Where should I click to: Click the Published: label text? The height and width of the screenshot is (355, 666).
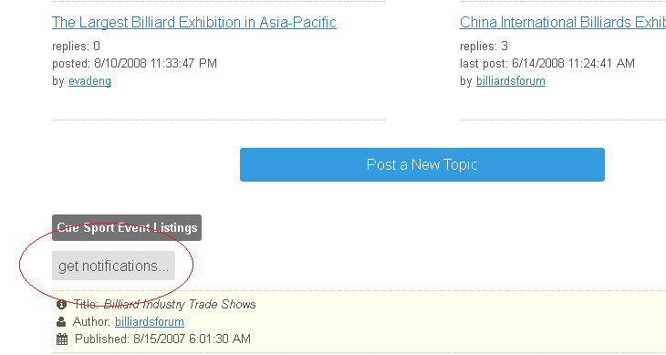coord(102,339)
